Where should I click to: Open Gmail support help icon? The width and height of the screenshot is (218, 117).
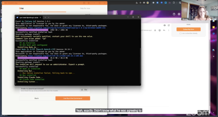click(x=174, y=14)
